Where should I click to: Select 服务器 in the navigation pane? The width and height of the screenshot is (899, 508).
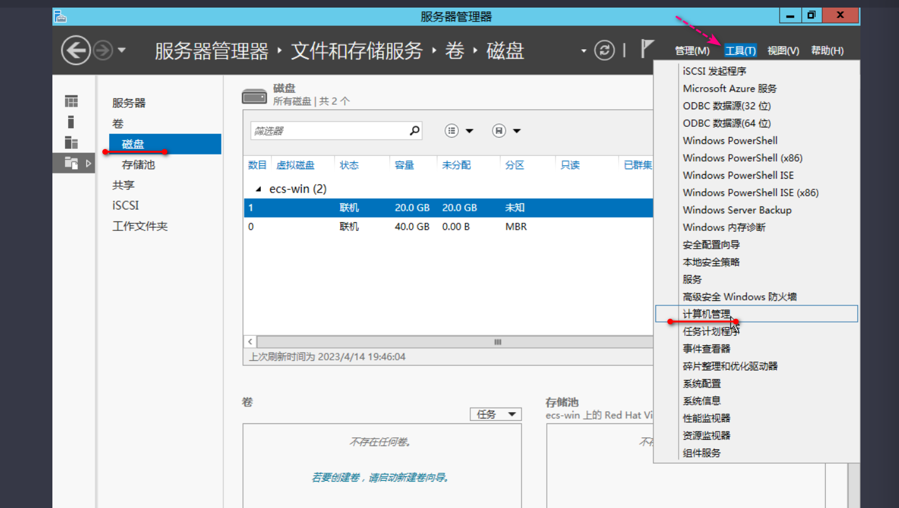(129, 103)
